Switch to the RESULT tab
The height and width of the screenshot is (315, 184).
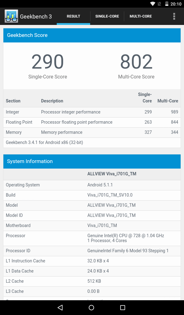click(74, 16)
